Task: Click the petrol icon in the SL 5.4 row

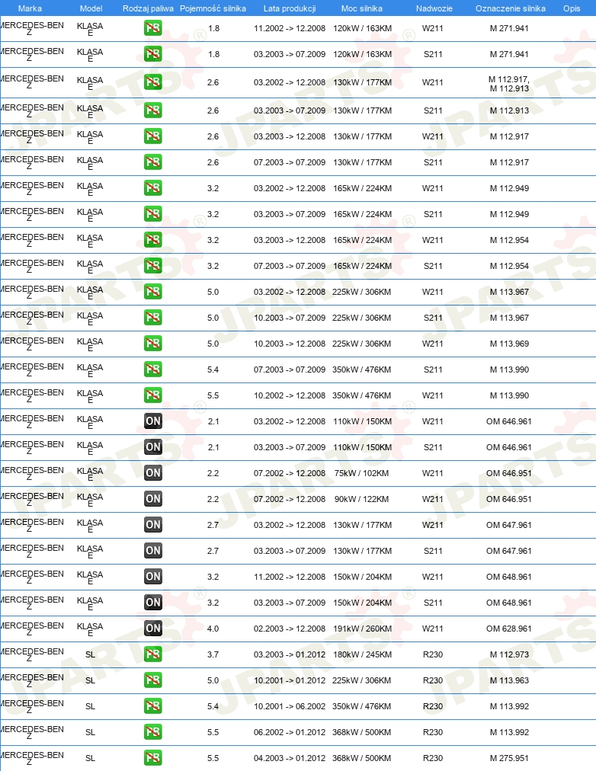Action: [x=153, y=706]
